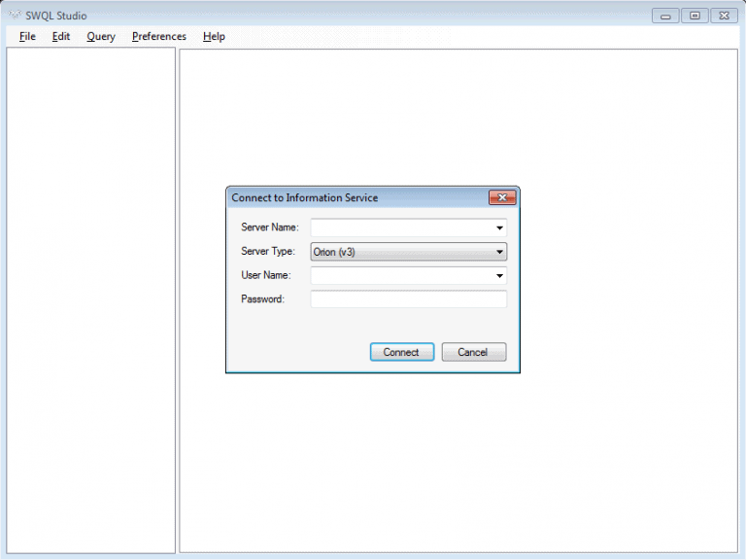Click the SWQL Studio title bar icon
The width and height of the screenshot is (746, 560).
[x=15, y=15]
